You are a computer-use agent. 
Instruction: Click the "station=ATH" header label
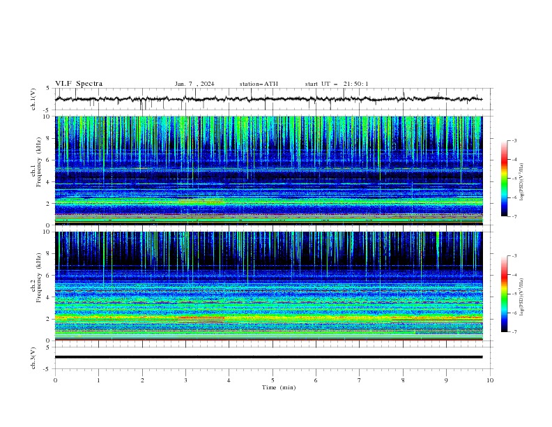259,84
